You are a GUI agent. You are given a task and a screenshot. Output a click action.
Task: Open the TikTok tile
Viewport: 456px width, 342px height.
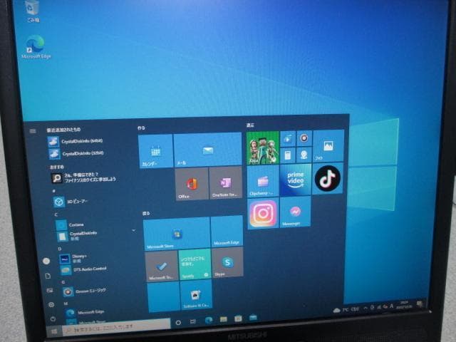(328, 178)
